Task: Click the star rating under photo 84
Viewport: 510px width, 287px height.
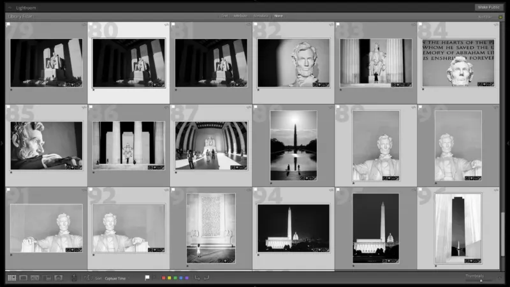Action: (423, 89)
